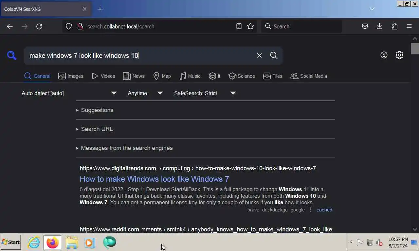Click the Firefox taskbar icon
419x251 pixels.
coord(52,243)
